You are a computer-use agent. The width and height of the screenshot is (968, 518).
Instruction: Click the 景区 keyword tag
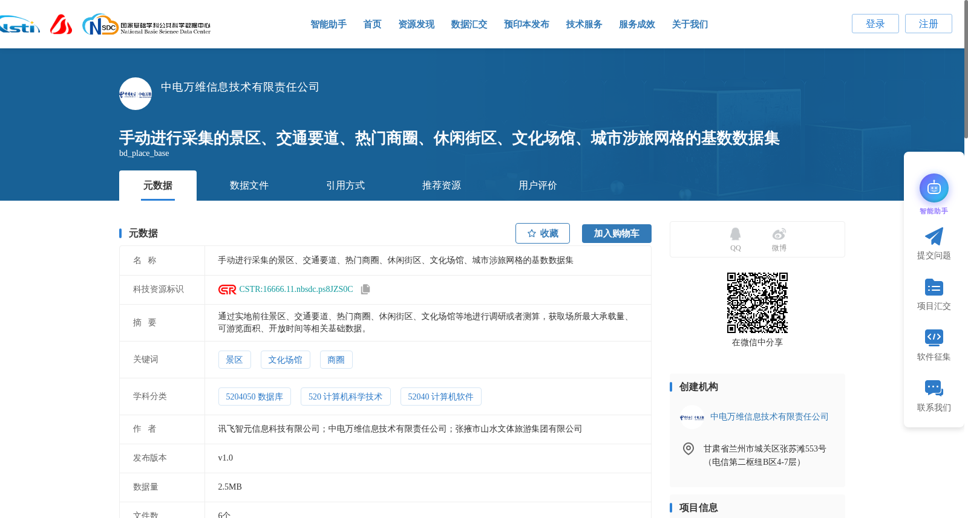tap(235, 360)
